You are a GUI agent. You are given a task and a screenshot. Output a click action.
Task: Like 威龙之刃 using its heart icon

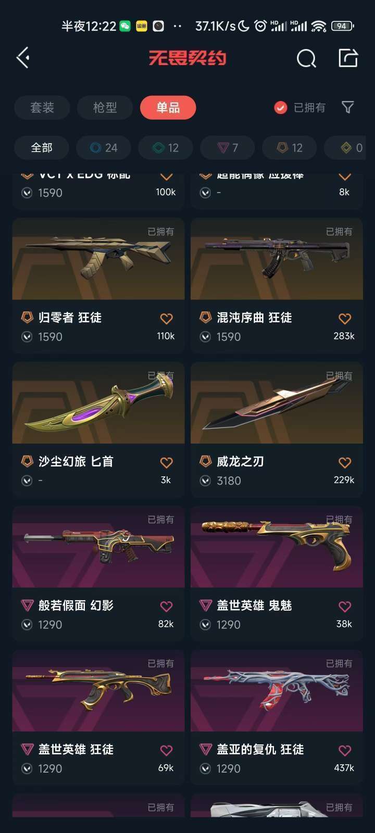coord(345,462)
